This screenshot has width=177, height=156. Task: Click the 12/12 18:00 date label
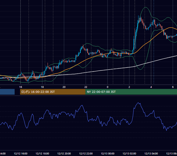(x=42, y=153)
